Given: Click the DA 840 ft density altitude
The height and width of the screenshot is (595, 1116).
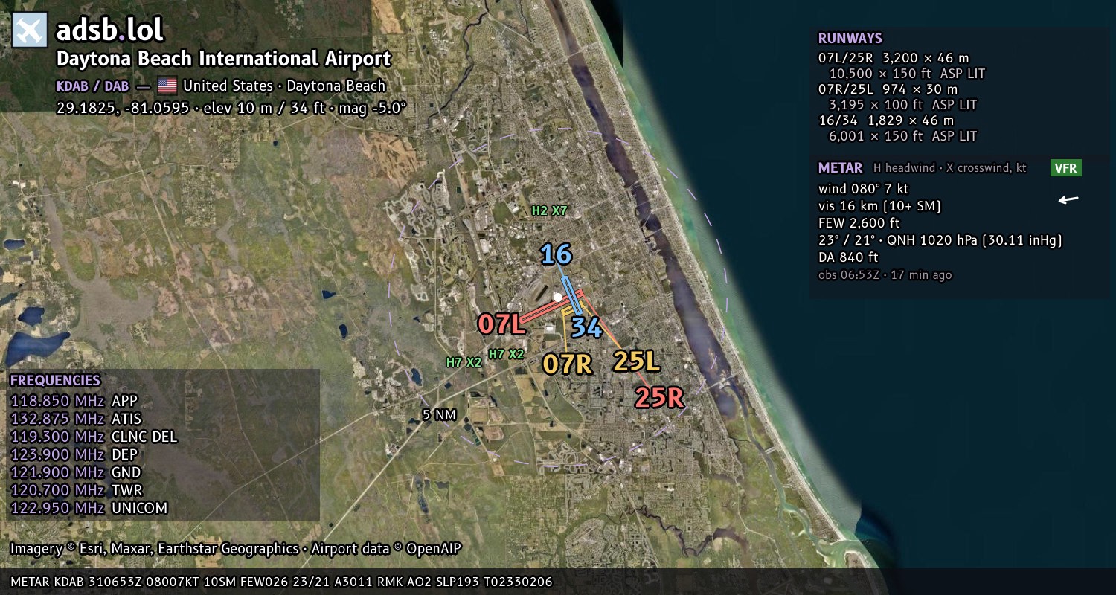Looking at the screenshot, I should pyautogui.click(x=848, y=257).
